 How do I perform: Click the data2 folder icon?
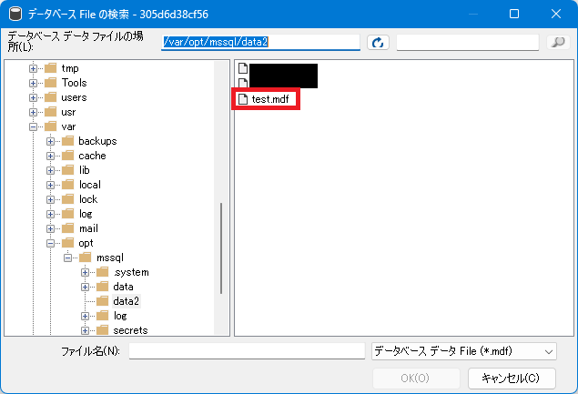click(x=103, y=301)
